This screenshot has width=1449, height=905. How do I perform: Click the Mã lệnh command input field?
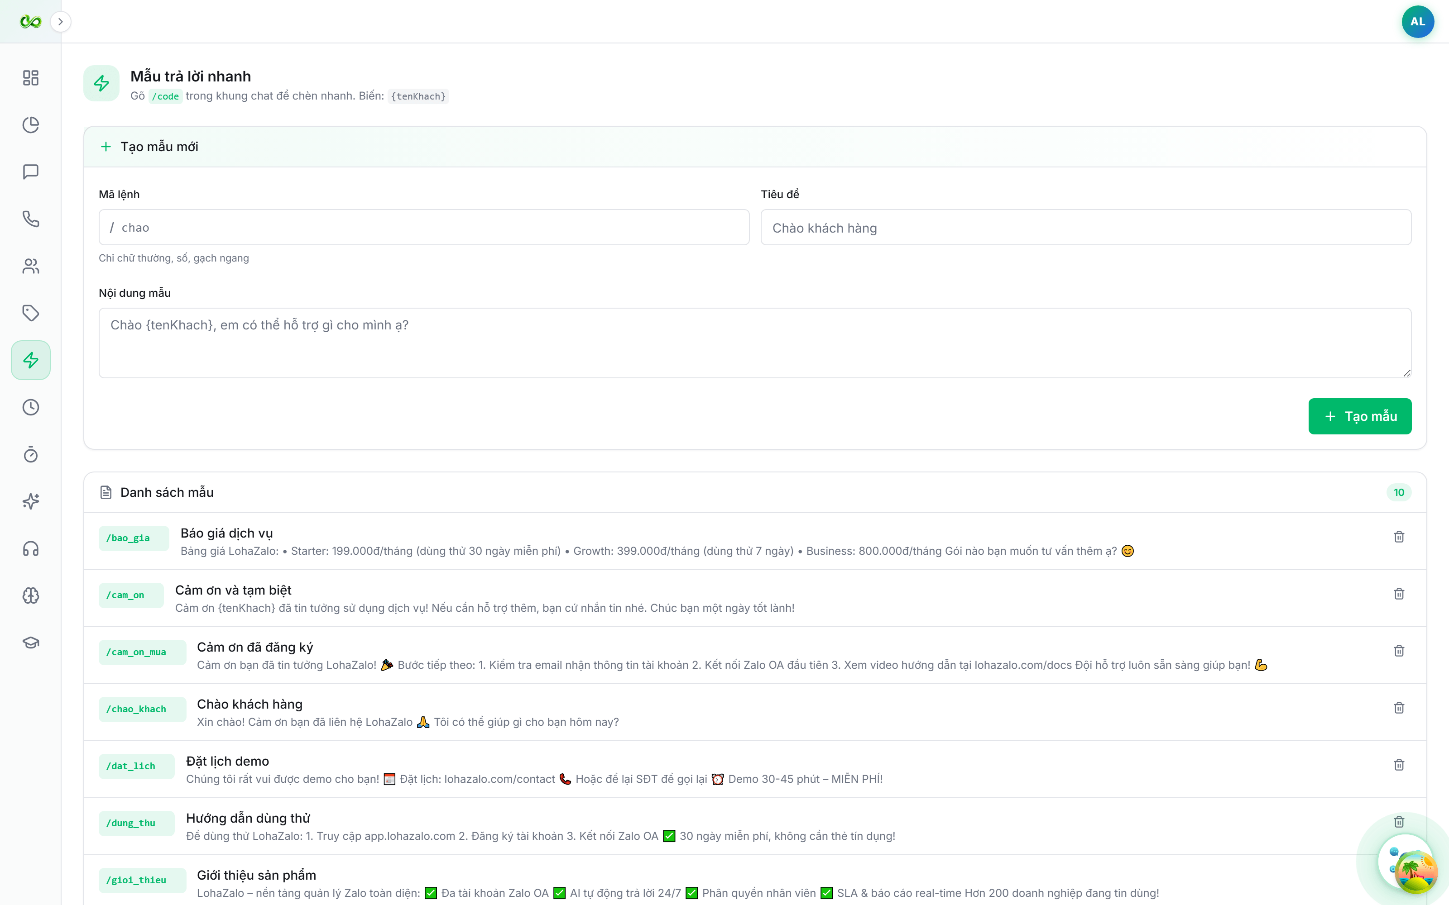point(424,228)
